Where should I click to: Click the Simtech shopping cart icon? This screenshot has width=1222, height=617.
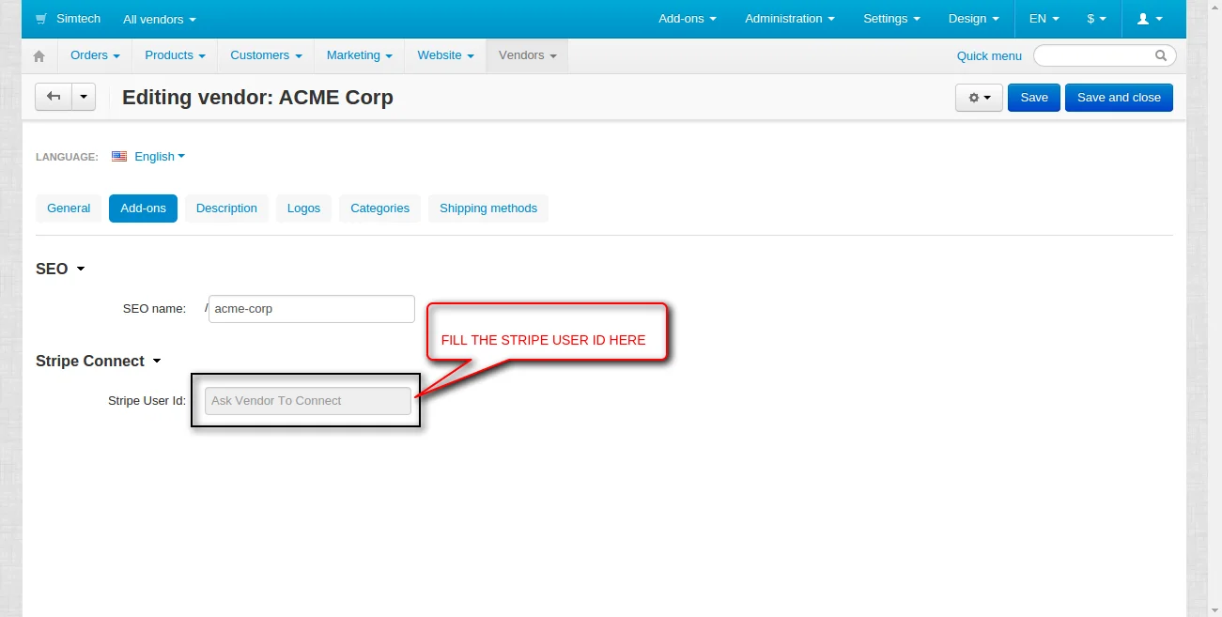click(x=41, y=19)
